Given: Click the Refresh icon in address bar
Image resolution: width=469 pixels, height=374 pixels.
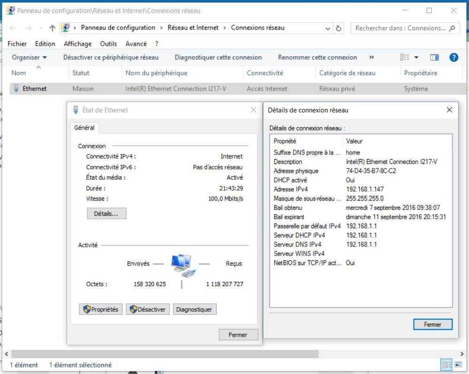Looking at the screenshot, I should (338, 28).
